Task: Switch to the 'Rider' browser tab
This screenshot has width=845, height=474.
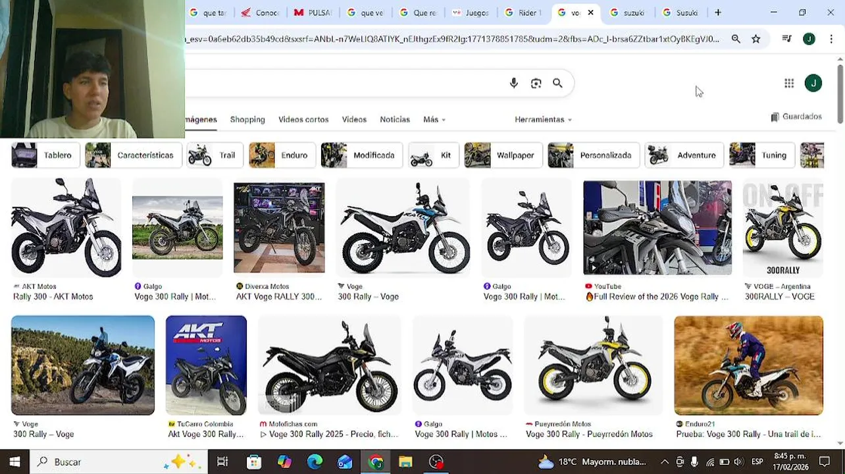Action: (523, 13)
